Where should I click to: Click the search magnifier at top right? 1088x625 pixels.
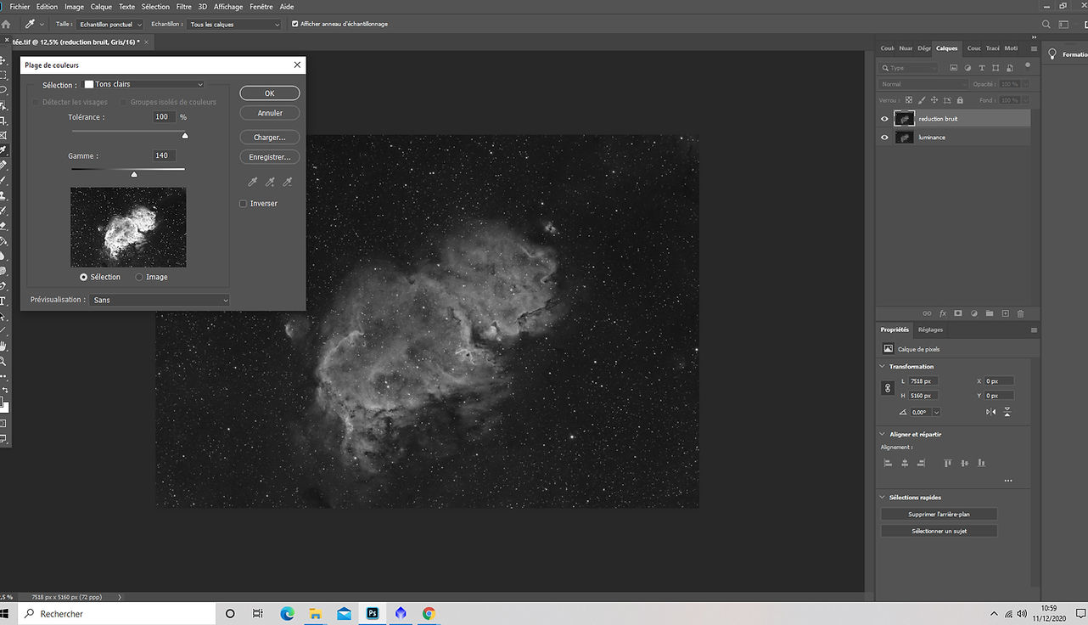pyautogui.click(x=1046, y=25)
